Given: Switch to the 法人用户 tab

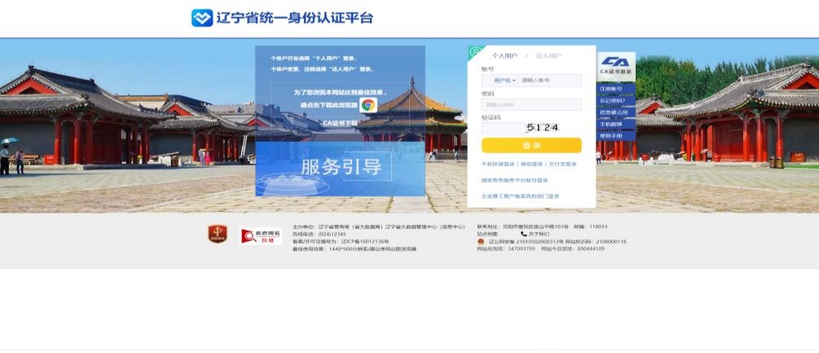Looking at the screenshot, I should point(548,55).
